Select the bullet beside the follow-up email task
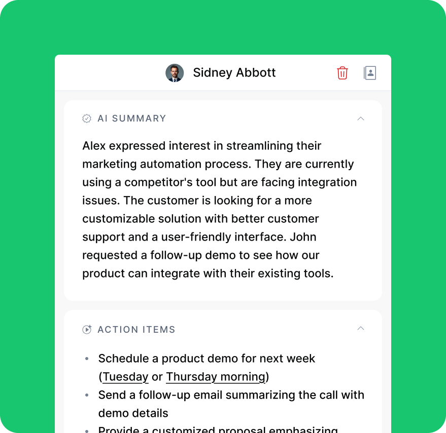Screen dimensions: 446x433 (87, 395)
